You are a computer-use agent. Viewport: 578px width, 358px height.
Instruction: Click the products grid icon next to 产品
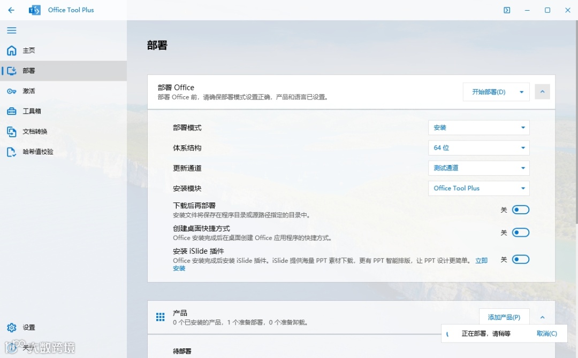click(x=161, y=317)
